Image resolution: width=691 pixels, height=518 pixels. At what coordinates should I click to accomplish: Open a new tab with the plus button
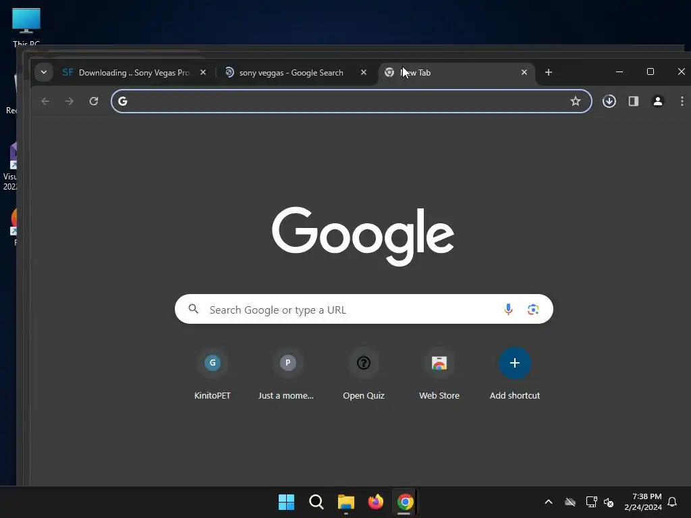tap(548, 72)
